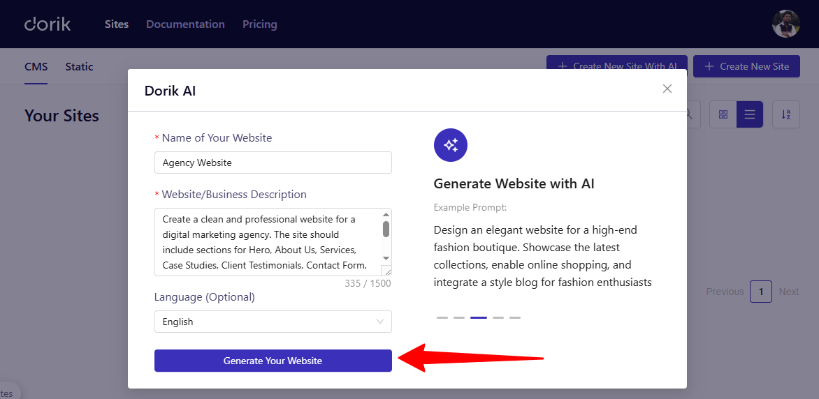Viewport: 819px width, 399px height.
Task: Click the Dorik logo
Action: [48, 24]
